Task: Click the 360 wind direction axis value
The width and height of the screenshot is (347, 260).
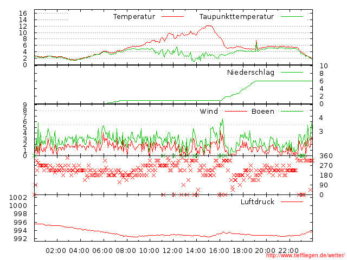Action: [326, 156]
